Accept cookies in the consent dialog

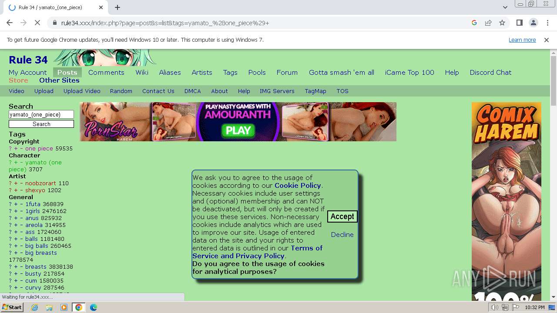tap(342, 216)
